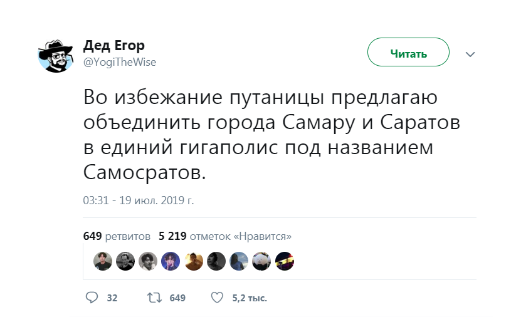Open the second liker avatar, black-and-white photo
Image resolution: width=511 pixels, height=332 pixels.
click(125, 261)
